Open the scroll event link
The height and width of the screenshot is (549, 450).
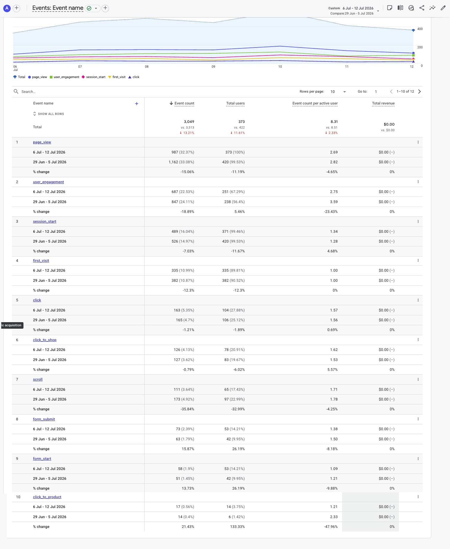pyautogui.click(x=38, y=379)
